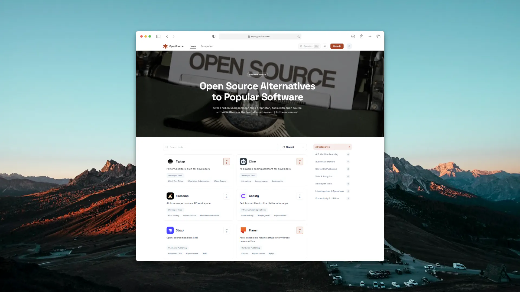Go back with the browser back arrow
This screenshot has height=292, width=520.
point(167,36)
